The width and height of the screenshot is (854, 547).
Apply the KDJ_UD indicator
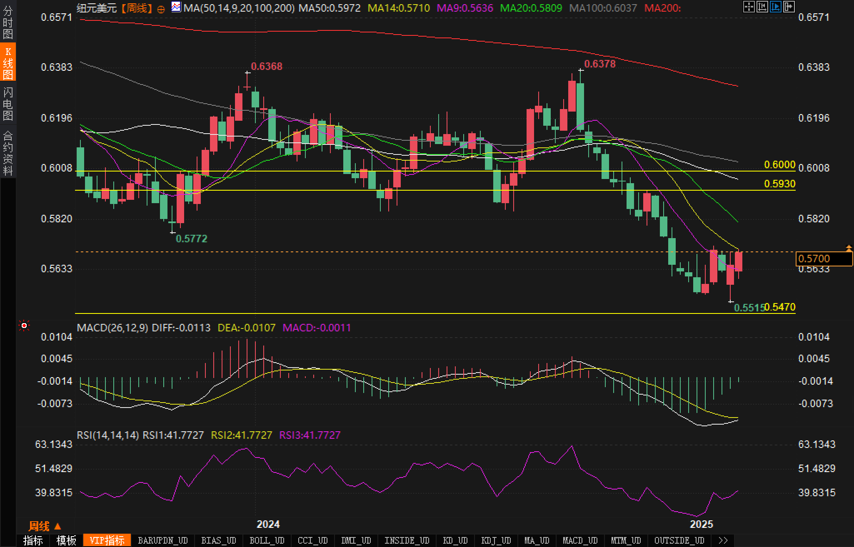pyautogui.click(x=496, y=540)
